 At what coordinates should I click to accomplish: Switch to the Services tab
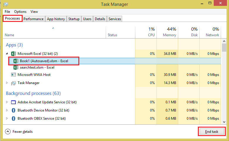click(x=114, y=19)
